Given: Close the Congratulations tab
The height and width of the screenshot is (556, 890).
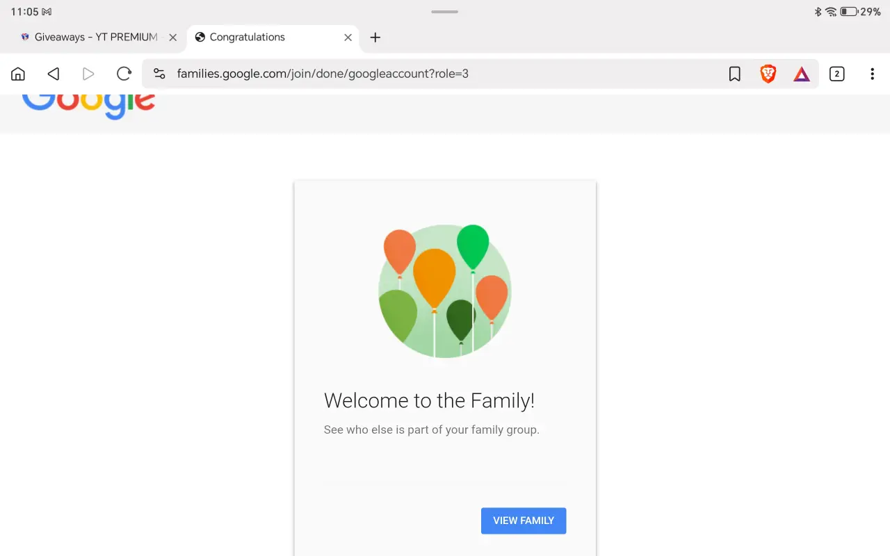Looking at the screenshot, I should pyautogui.click(x=348, y=38).
